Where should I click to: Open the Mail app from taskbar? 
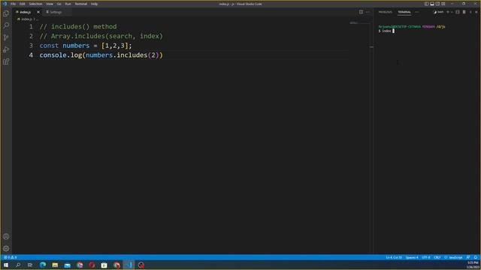(x=67, y=265)
